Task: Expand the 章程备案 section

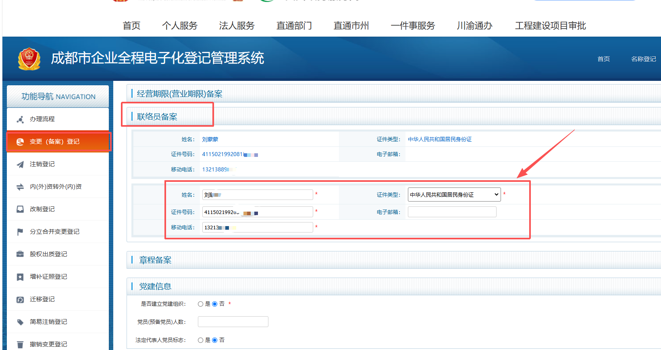Action: [156, 260]
